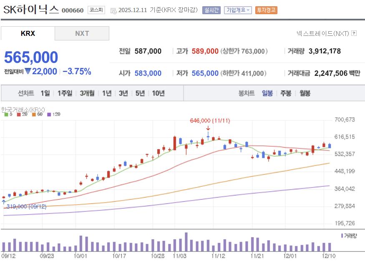Click the SK하이닉스 stock title
Screen dimensions: 365x263
pos(31,10)
